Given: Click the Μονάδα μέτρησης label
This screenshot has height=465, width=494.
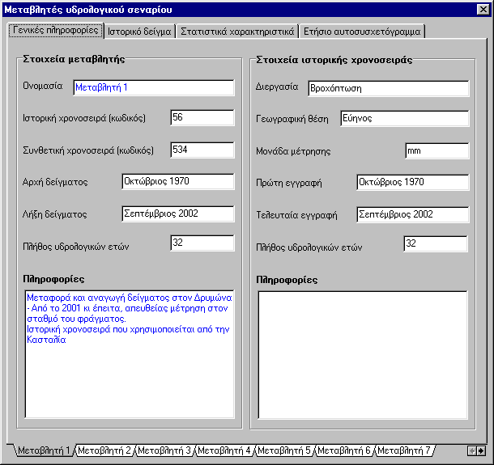Looking at the screenshot, I should [x=293, y=151].
